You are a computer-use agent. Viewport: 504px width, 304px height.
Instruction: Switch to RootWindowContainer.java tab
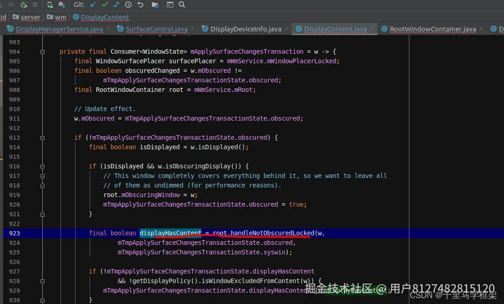tap(433, 29)
